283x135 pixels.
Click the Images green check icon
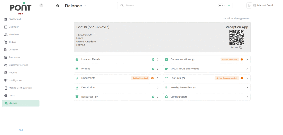point(153,69)
